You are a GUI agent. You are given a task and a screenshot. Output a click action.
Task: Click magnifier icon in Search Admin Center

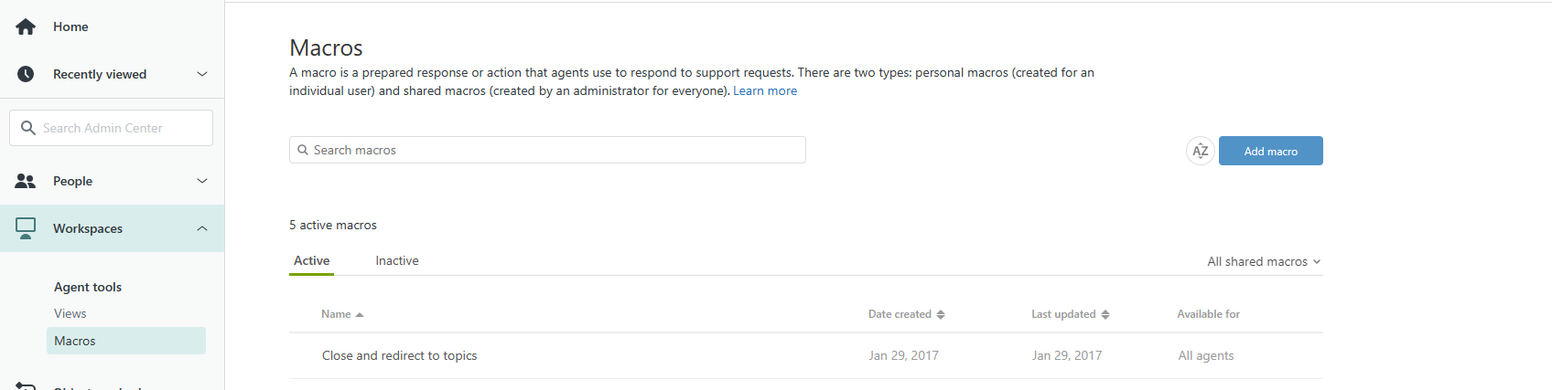pyautogui.click(x=28, y=128)
